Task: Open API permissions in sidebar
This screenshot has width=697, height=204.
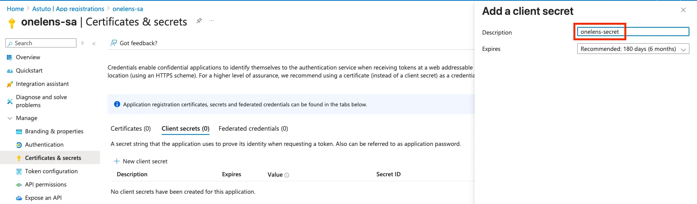Action: tap(46, 185)
